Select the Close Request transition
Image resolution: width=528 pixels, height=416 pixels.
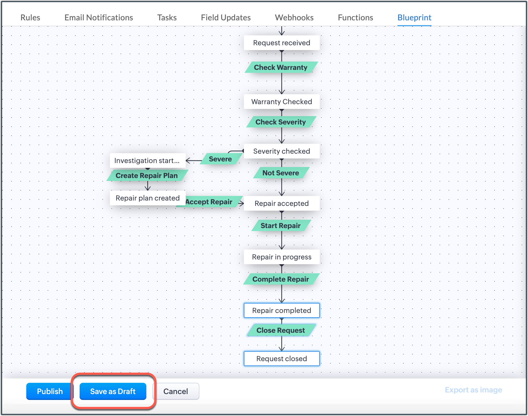tap(281, 330)
